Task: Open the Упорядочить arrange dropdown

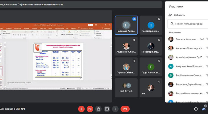Action: coord(69,33)
